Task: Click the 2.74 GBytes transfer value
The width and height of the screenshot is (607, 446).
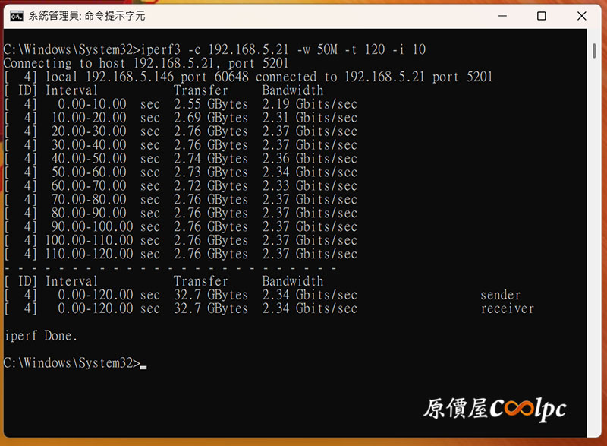Action: pos(211,159)
